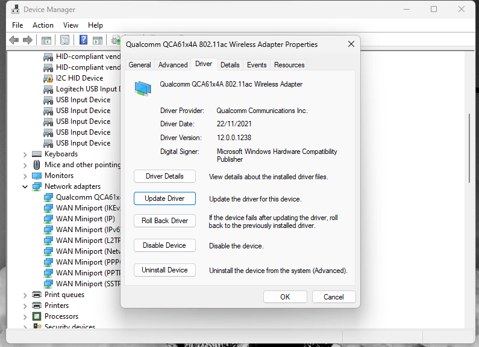This screenshot has height=347, width=479.
Task: Click the blue Help question-mark toolbar icon
Action: [83, 40]
